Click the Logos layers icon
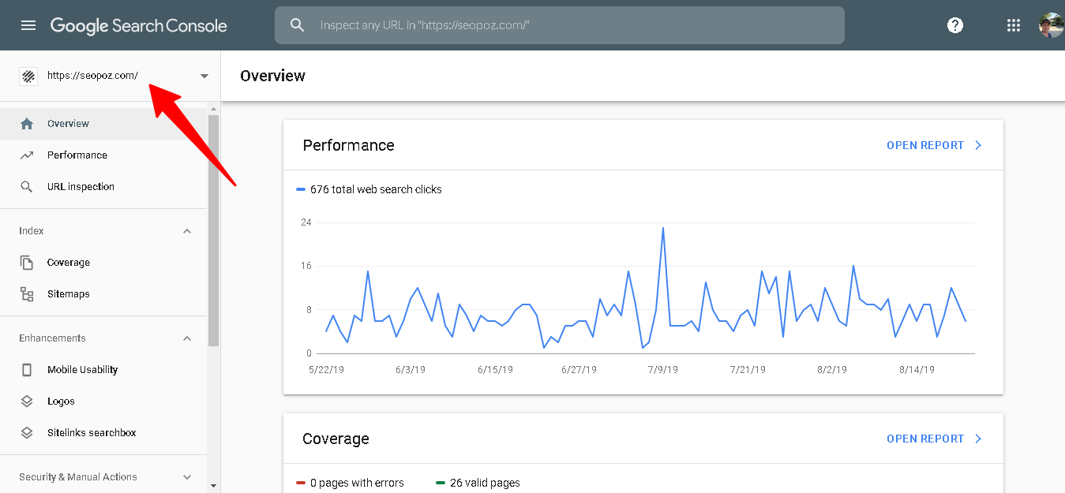 point(27,401)
